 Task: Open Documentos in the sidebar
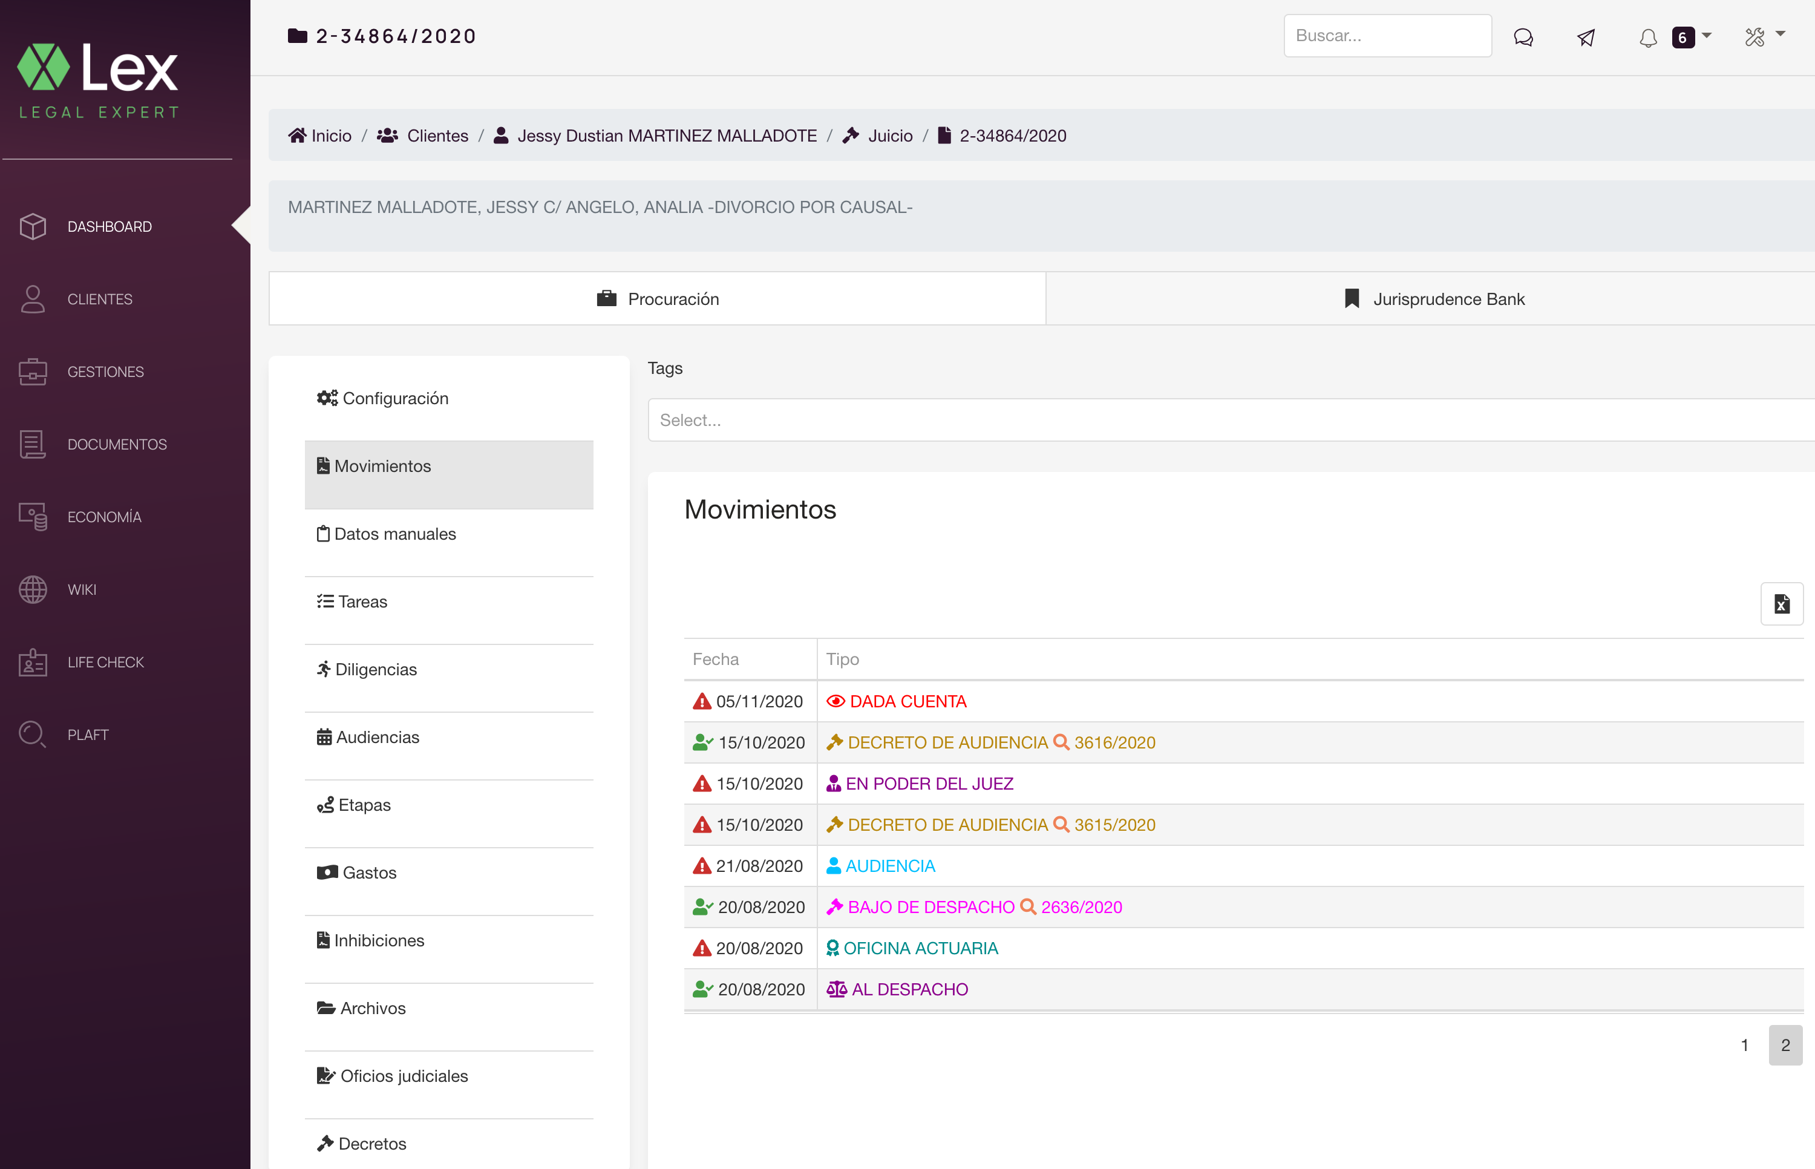pos(117,444)
